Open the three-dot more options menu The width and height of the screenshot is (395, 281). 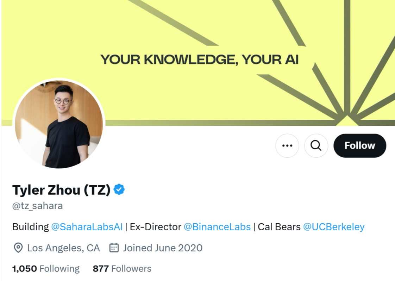coord(287,145)
